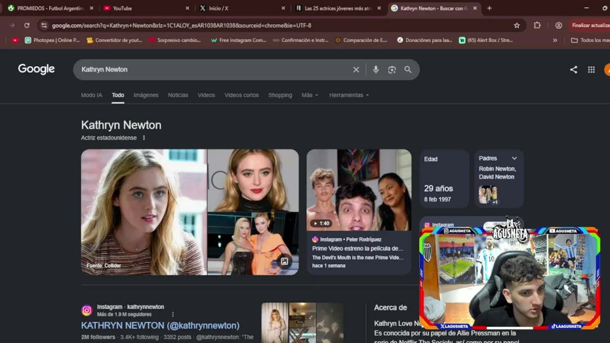610x343 pixels.
Task: Click the browser address bar URL
Action: 182,25
